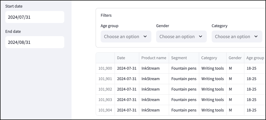This screenshot has height=120, width=266.
Task: Select the empty top-left table header cell
Action: [x=105, y=58]
